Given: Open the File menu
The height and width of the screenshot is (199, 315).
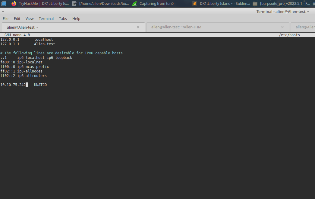Looking at the screenshot, I should click(5, 18).
